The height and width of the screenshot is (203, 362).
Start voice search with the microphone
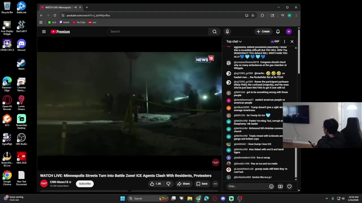[227, 32]
